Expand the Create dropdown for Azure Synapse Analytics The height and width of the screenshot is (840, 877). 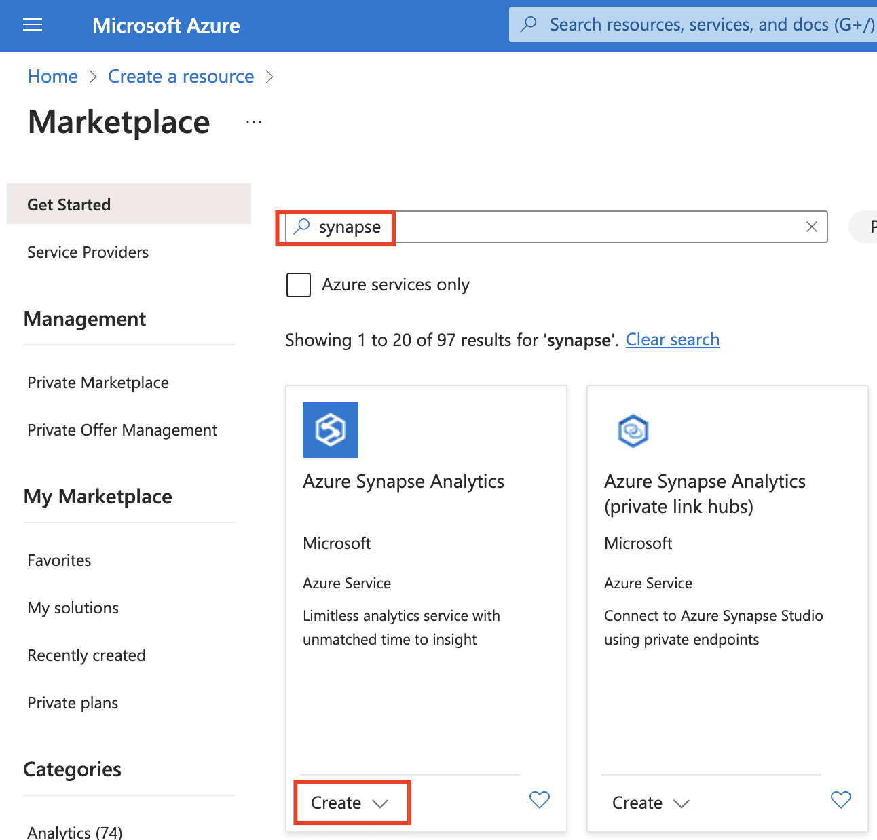[x=351, y=802]
